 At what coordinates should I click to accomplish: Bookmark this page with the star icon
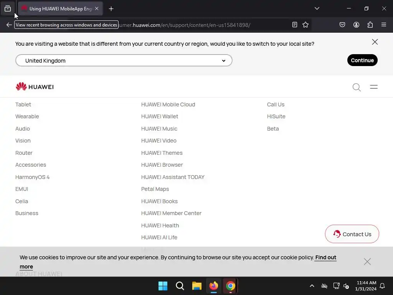click(305, 25)
